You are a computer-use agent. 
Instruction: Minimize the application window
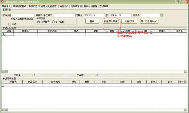[x=177, y=2]
